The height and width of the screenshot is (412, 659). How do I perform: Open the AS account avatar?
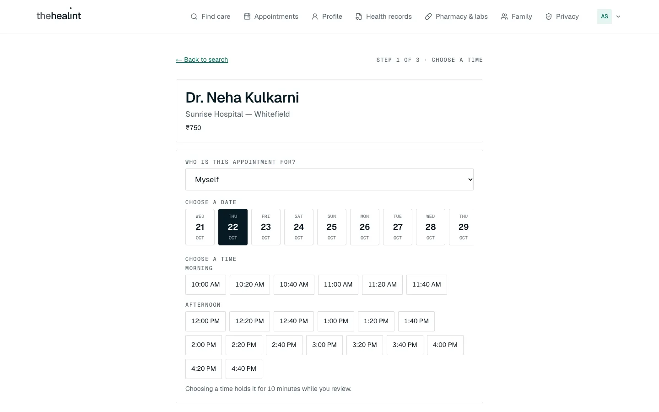(x=605, y=16)
